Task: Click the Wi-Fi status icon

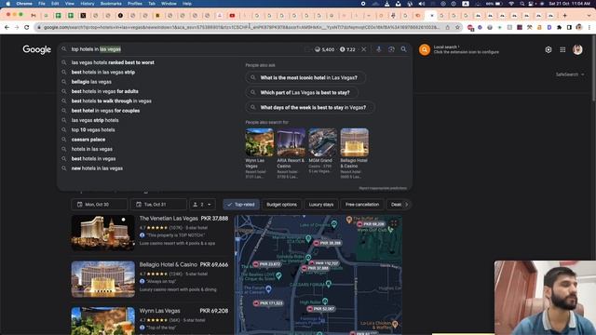Action: click(511, 4)
